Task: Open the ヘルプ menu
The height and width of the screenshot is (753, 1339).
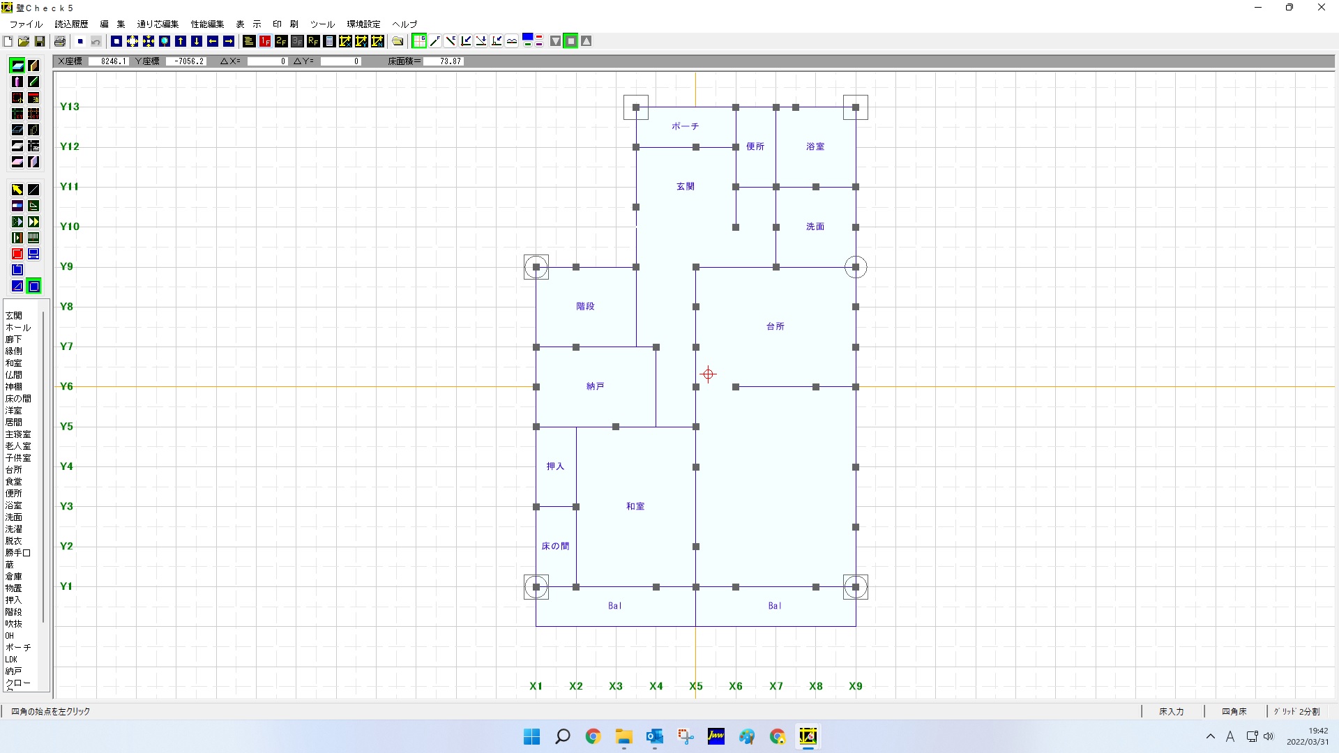Action: coord(404,24)
